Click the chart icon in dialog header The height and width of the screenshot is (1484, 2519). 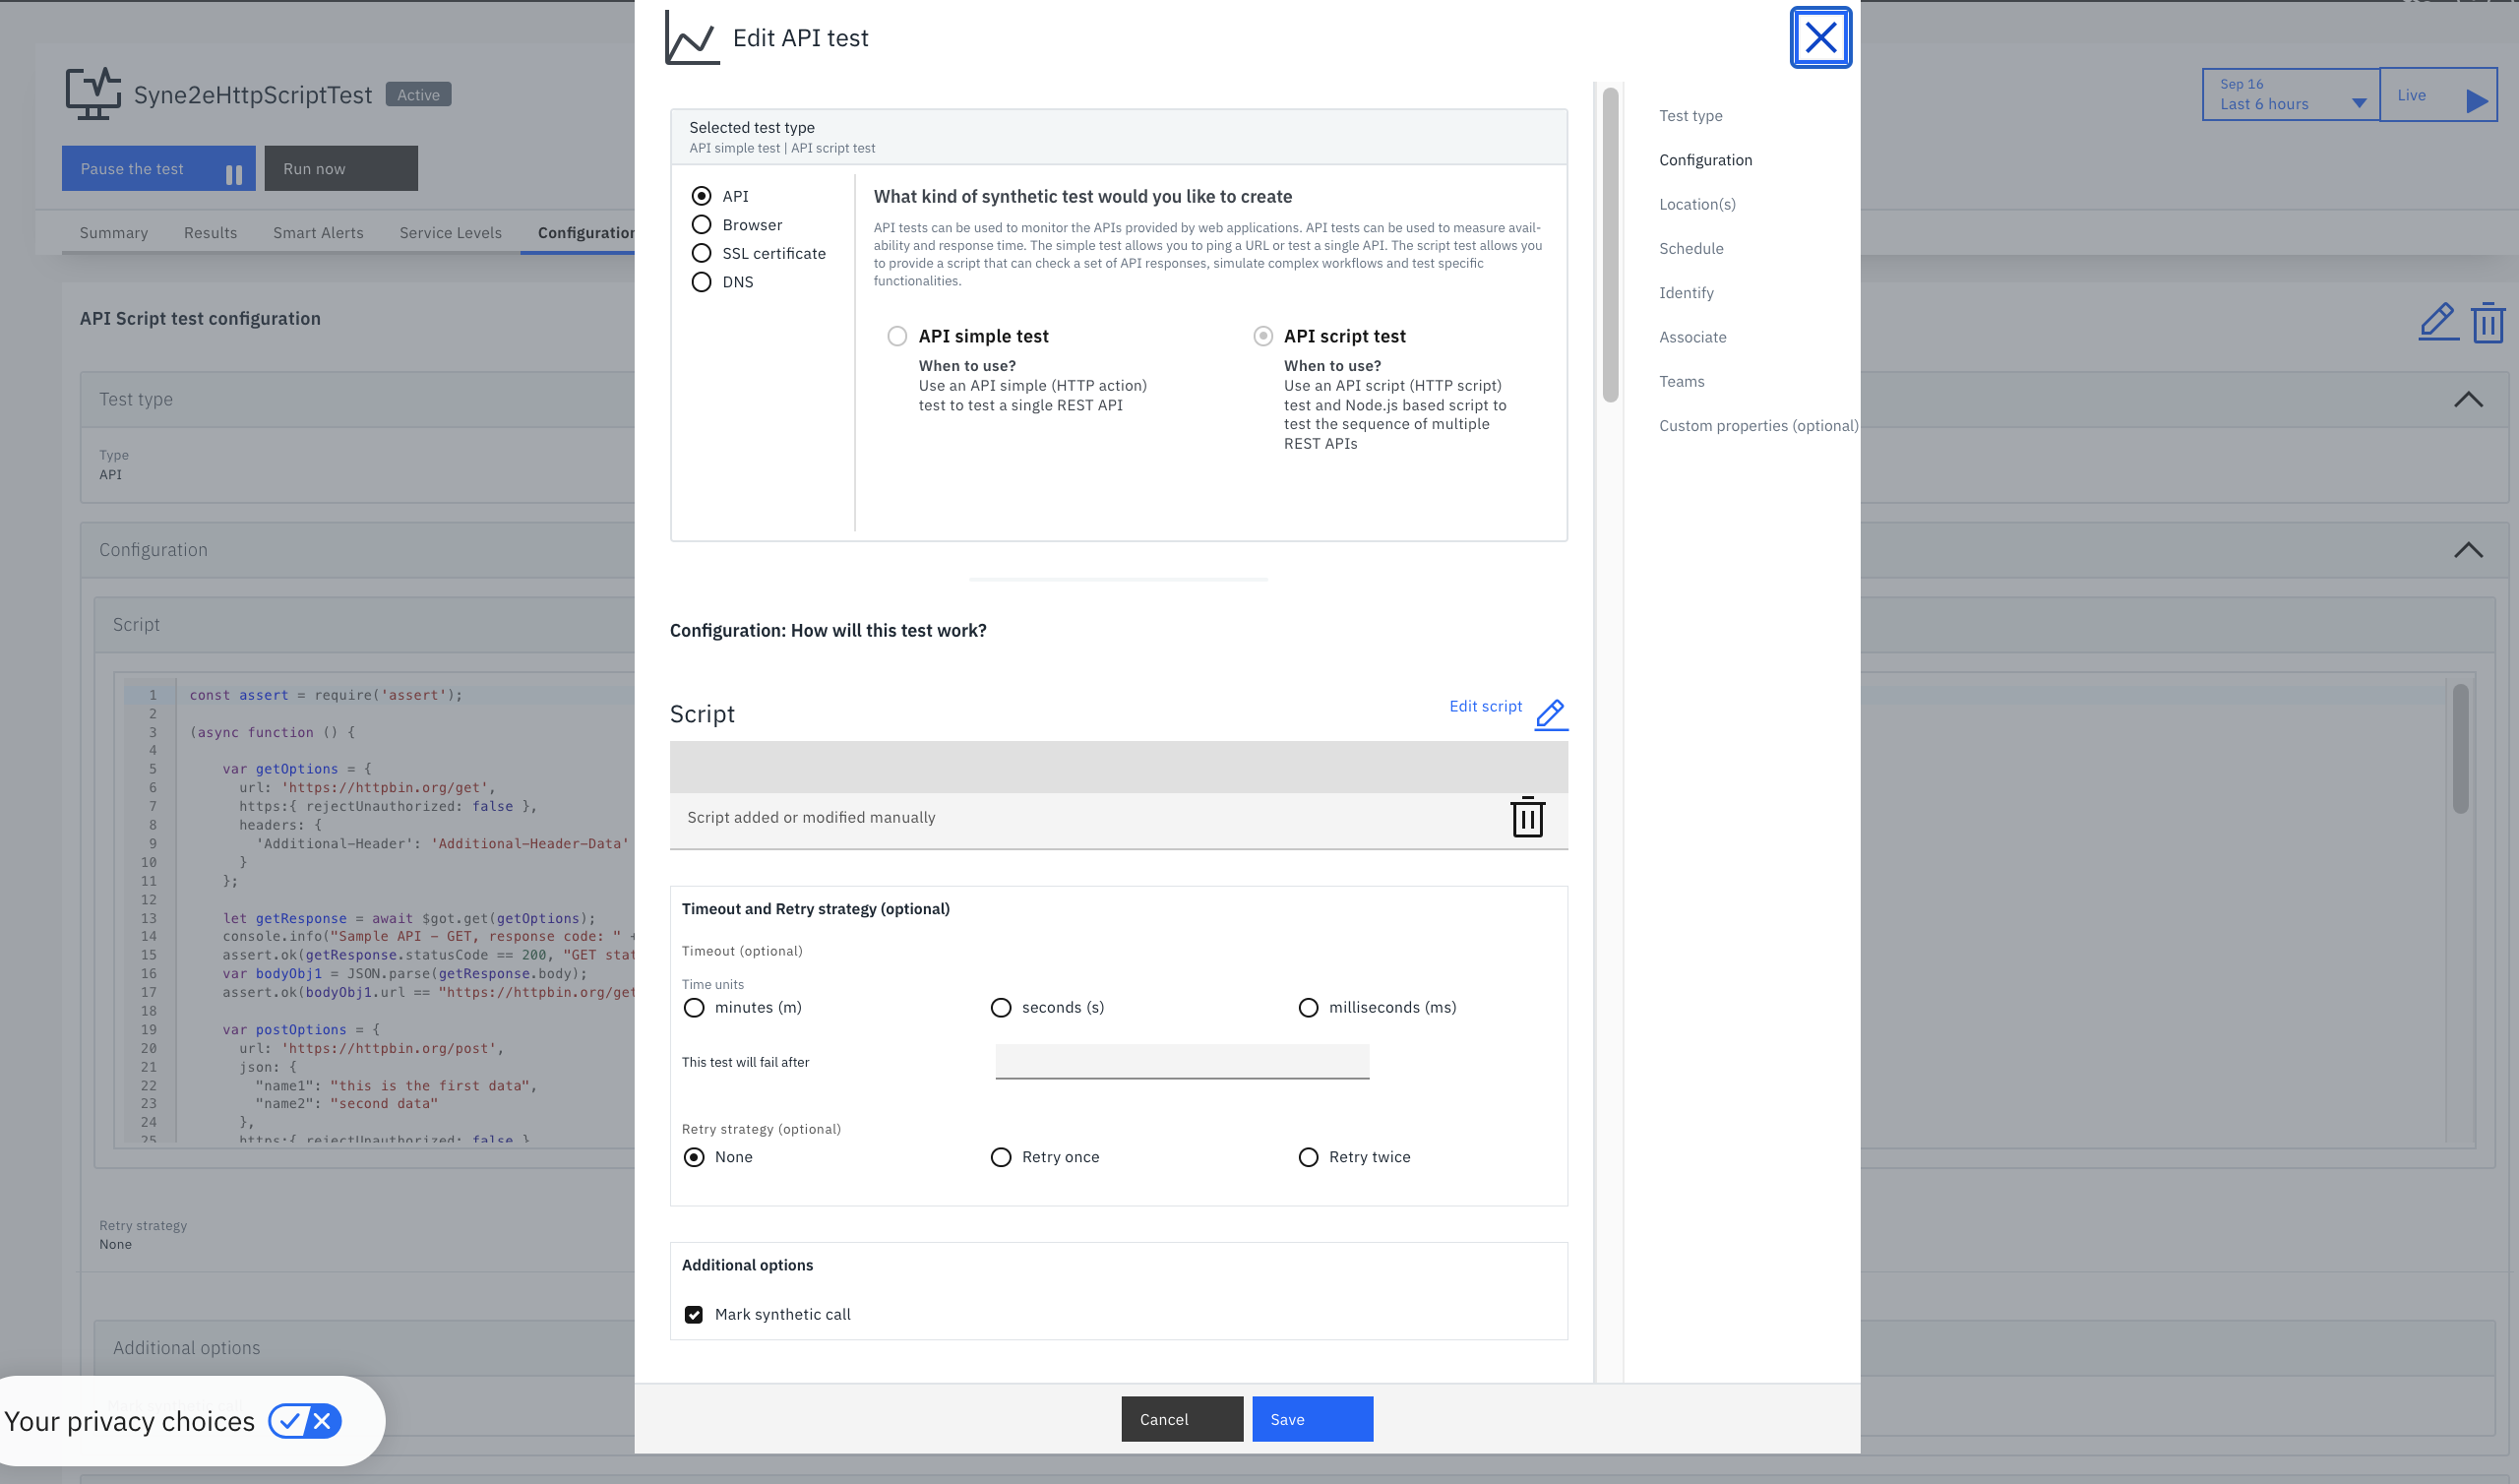click(692, 38)
